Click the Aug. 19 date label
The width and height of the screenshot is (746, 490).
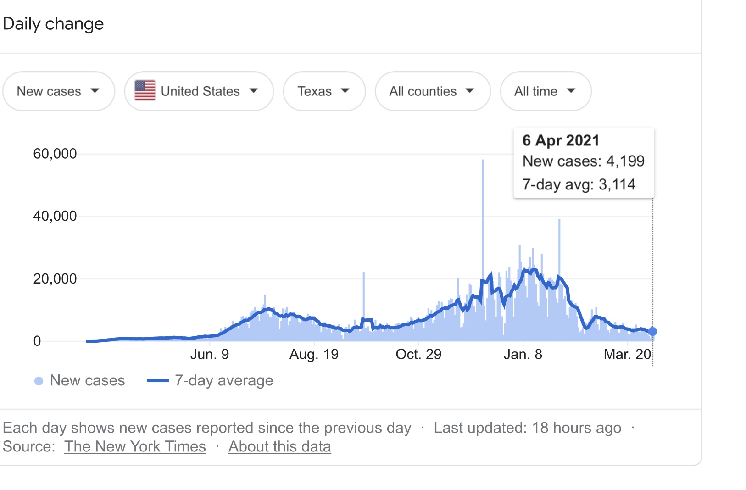pyautogui.click(x=314, y=354)
